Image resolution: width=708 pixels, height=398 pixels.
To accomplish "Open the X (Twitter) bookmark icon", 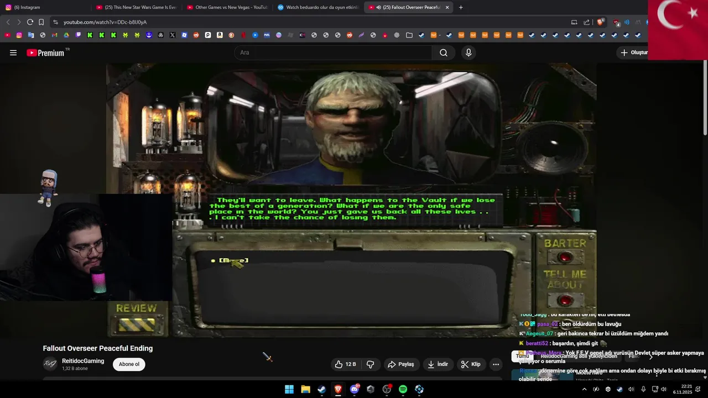I will (173, 35).
